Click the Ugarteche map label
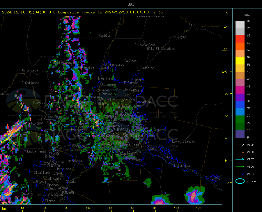The width and height of the screenshot is (262, 212). pyautogui.click(x=79, y=146)
